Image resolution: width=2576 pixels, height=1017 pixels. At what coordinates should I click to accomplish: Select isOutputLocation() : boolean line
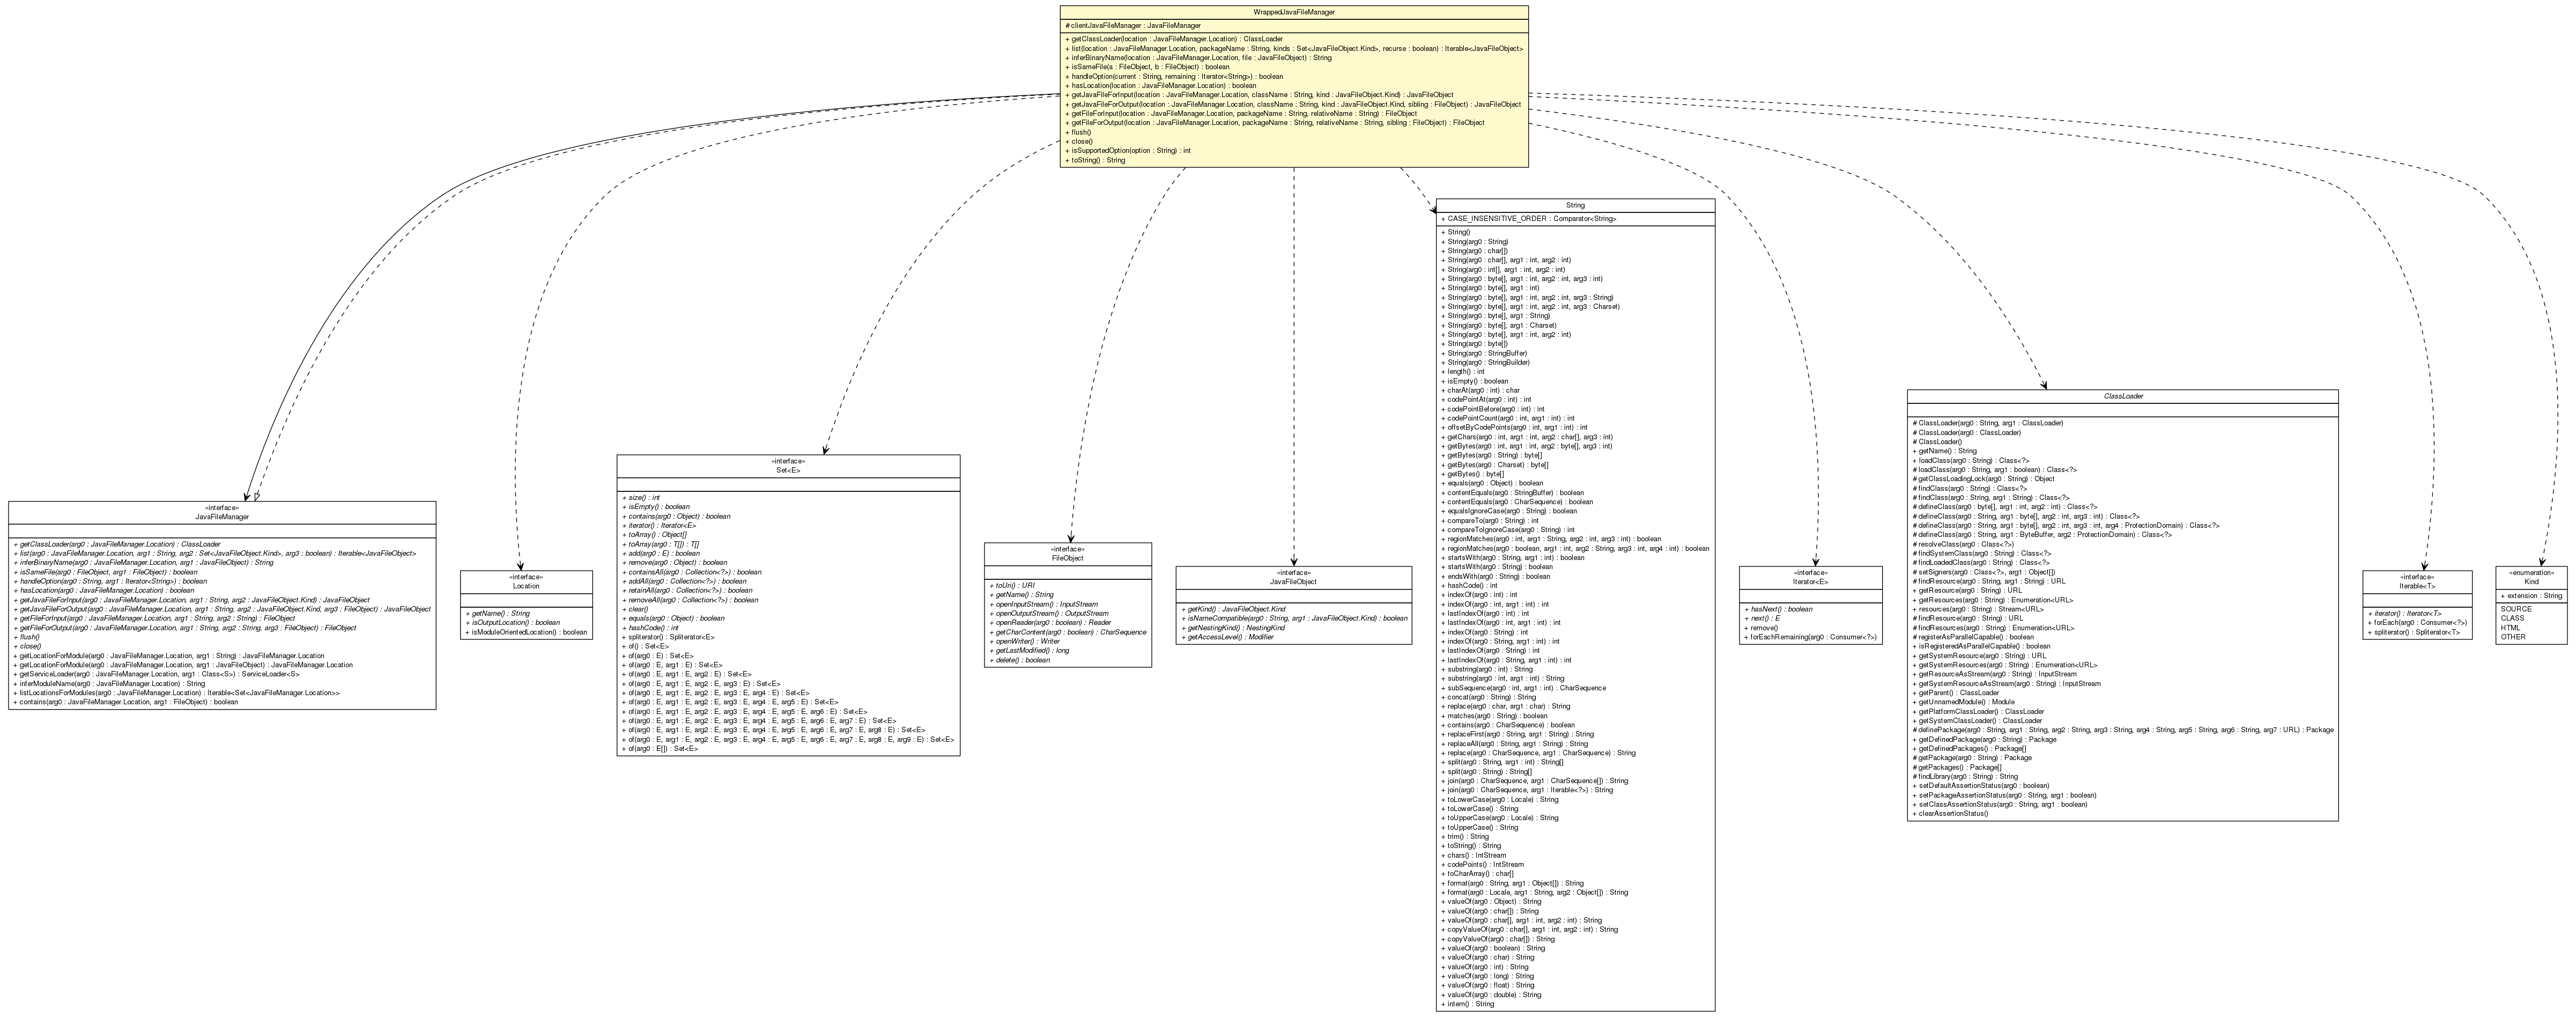point(512,623)
